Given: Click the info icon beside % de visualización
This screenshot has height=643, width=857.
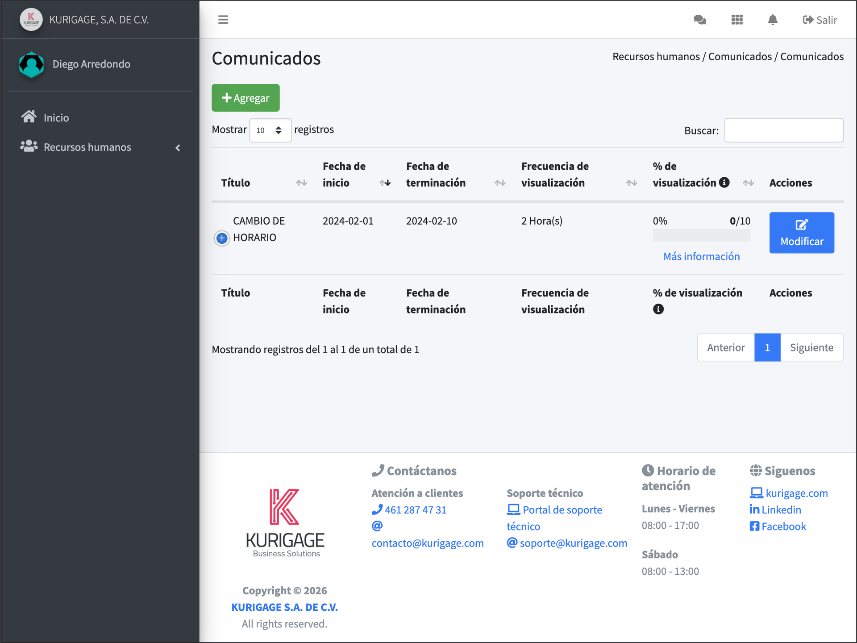Looking at the screenshot, I should click(724, 182).
